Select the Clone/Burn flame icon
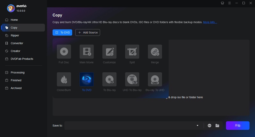Viewport: 255px width, 137px height. pyautogui.click(x=64, y=79)
